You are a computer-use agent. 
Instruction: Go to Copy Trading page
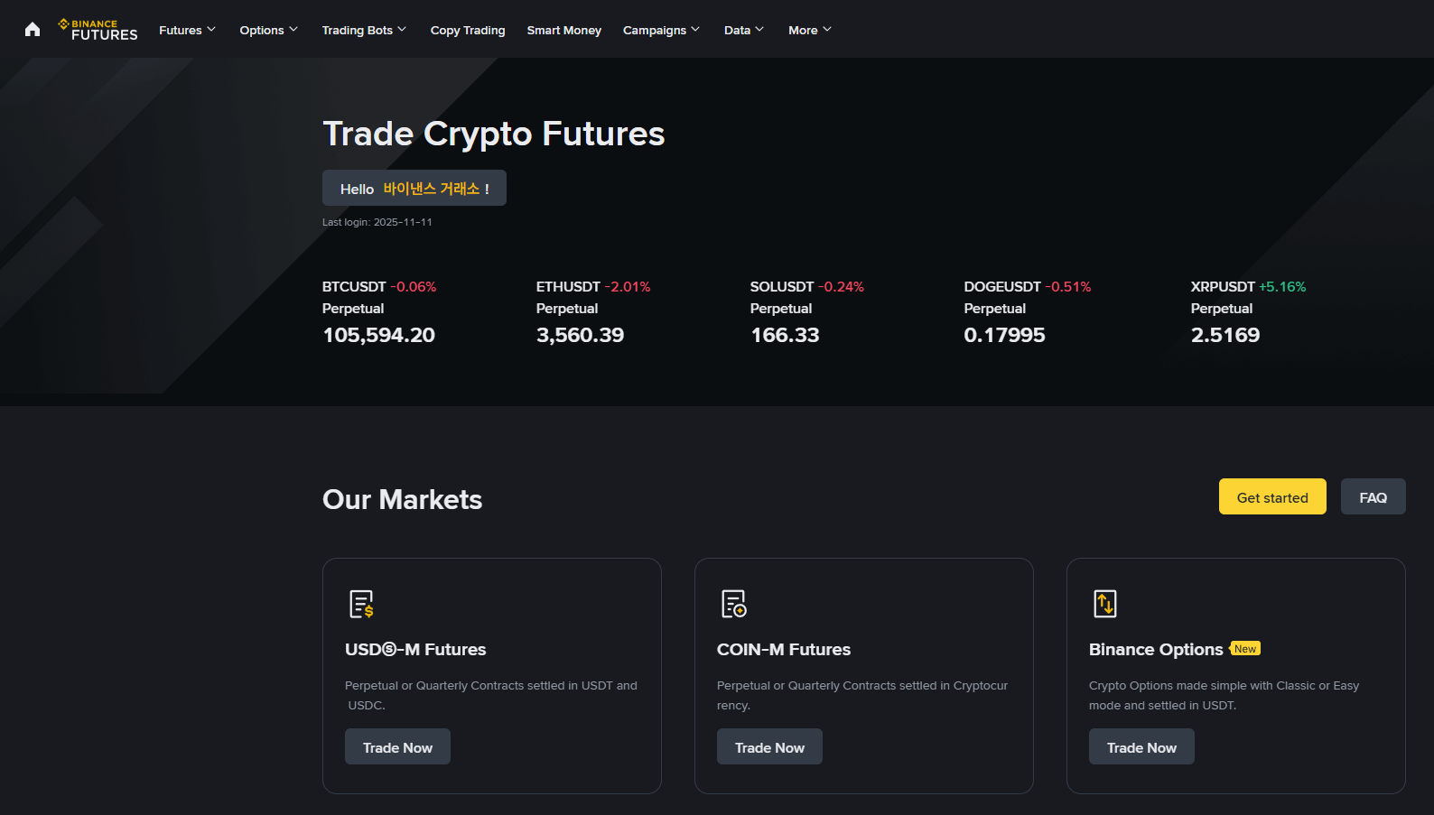[x=468, y=30]
